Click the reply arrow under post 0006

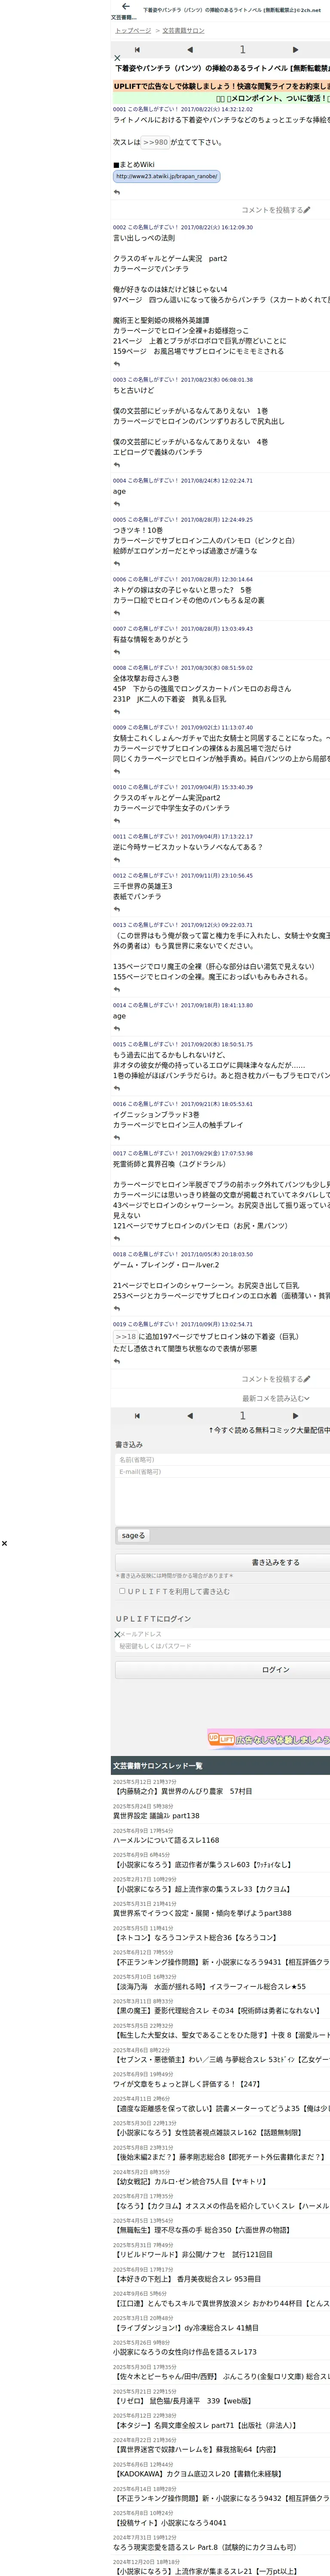(117, 613)
